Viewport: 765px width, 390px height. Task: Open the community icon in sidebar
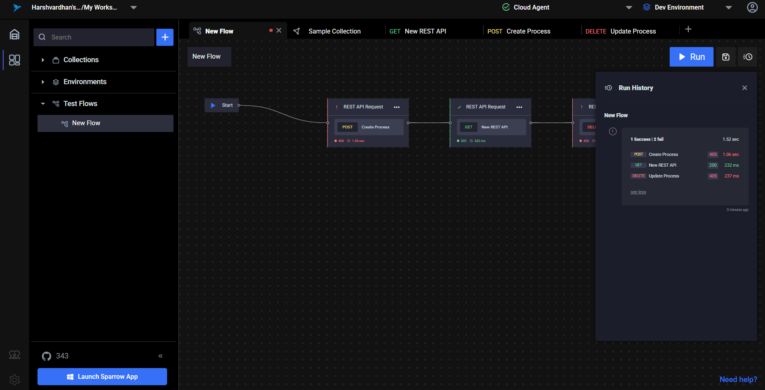[x=14, y=355]
